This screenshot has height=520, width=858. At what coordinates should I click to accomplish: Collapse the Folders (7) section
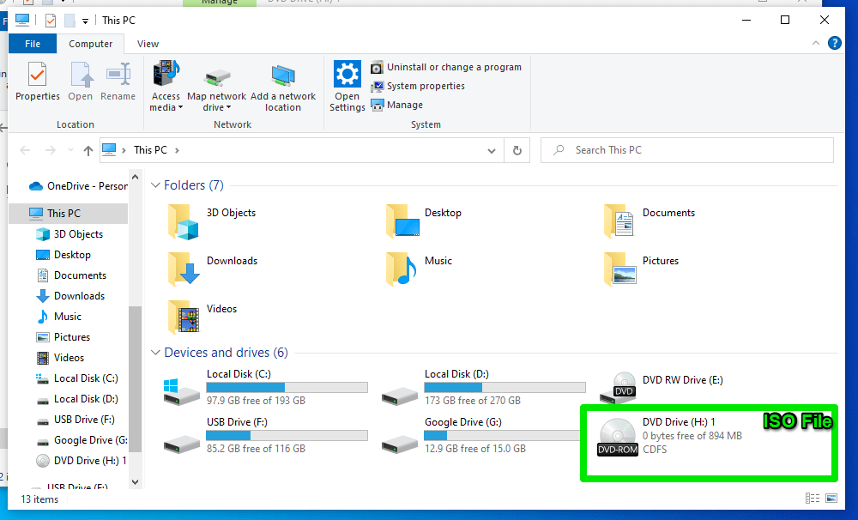[155, 185]
